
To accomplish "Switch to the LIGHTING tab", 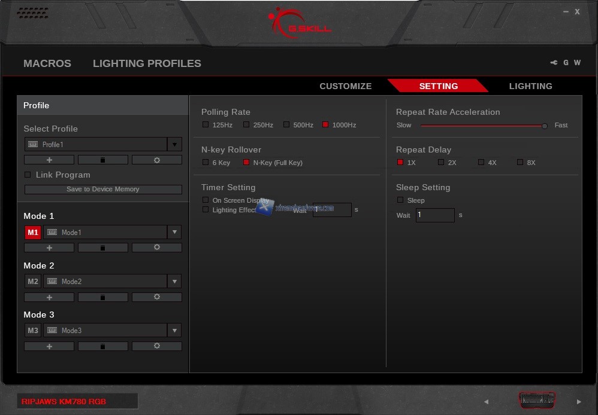I will (530, 86).
